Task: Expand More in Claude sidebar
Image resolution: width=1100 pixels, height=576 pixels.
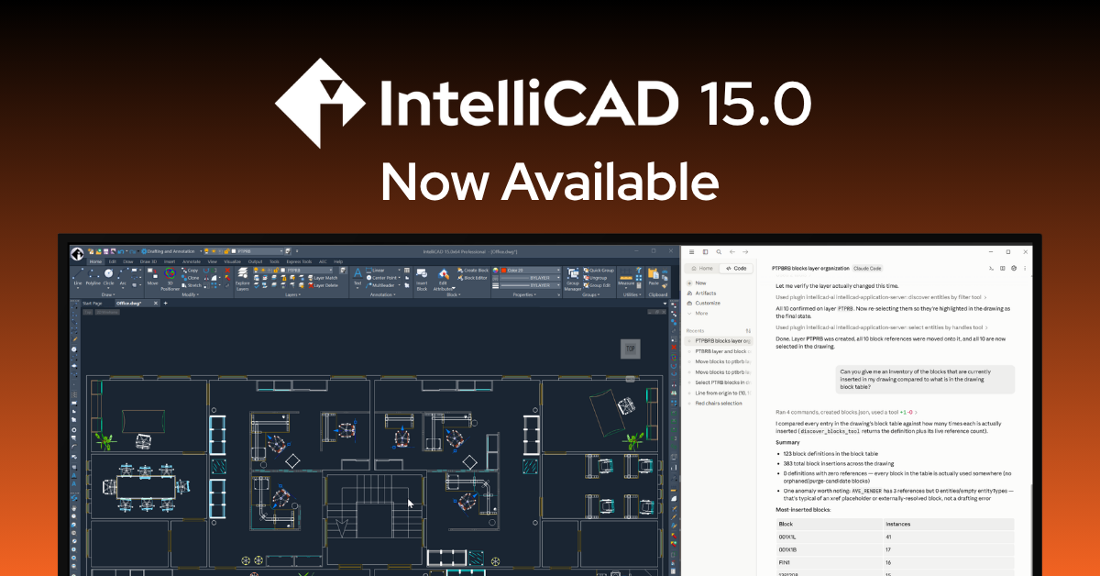Action: 701,313
